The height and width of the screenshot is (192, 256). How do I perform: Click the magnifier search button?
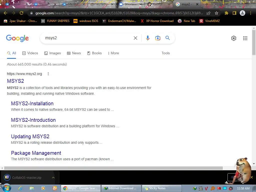click(x=168, y=38)
